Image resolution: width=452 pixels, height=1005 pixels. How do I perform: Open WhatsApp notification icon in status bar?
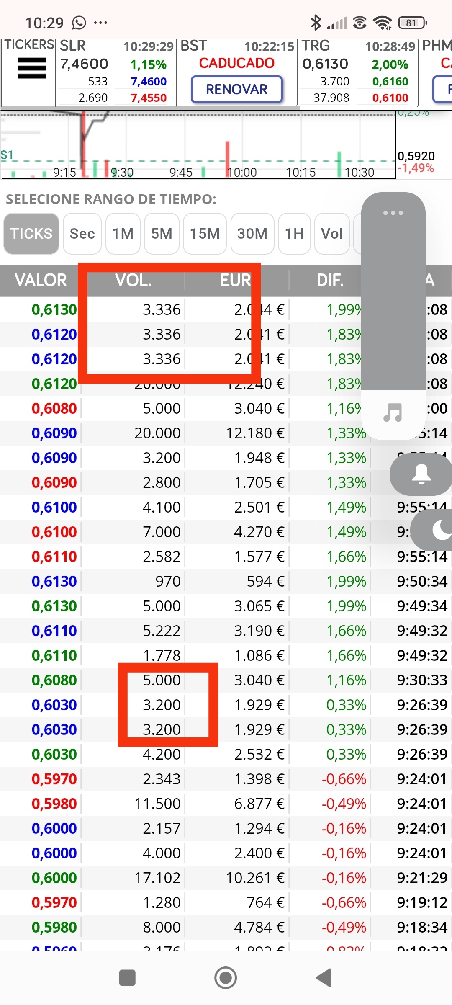(79, 23)
